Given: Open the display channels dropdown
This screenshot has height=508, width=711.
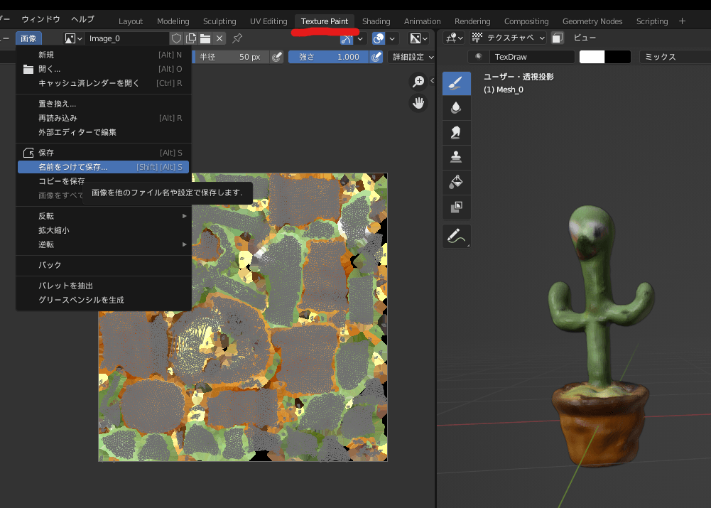Looking at the screenshot, I should 418,38.
